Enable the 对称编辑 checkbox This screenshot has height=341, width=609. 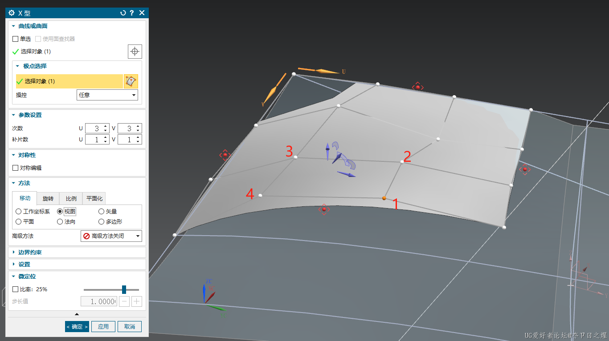[x=16, y=168]
